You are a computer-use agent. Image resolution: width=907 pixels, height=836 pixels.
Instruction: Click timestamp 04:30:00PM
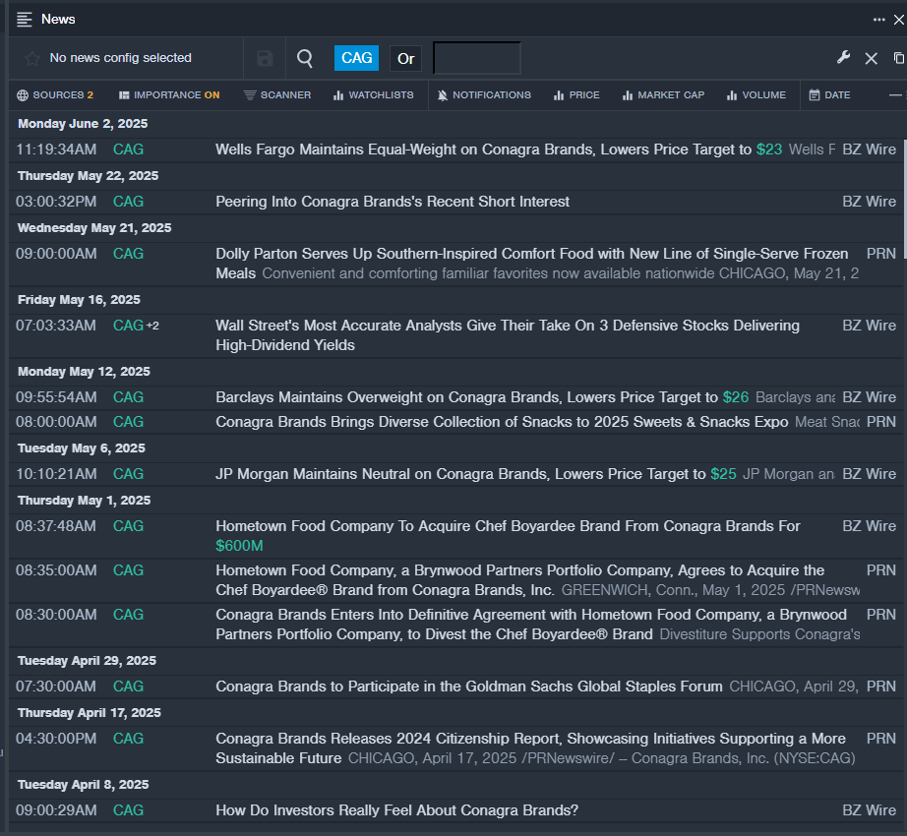click(56, 739)
